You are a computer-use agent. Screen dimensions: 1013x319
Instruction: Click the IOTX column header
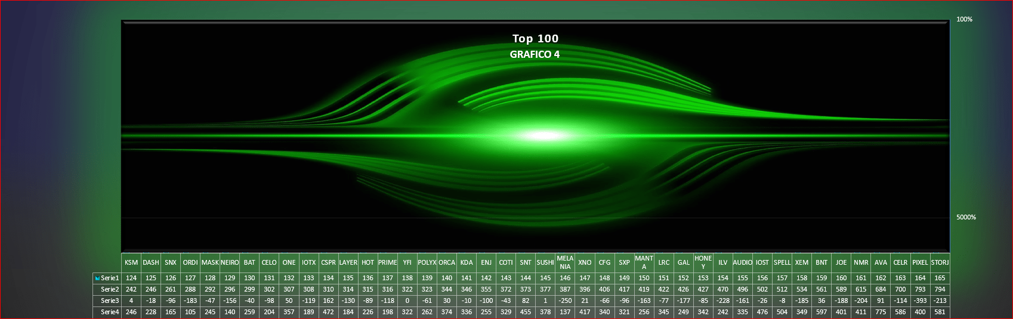pos(308,262)
